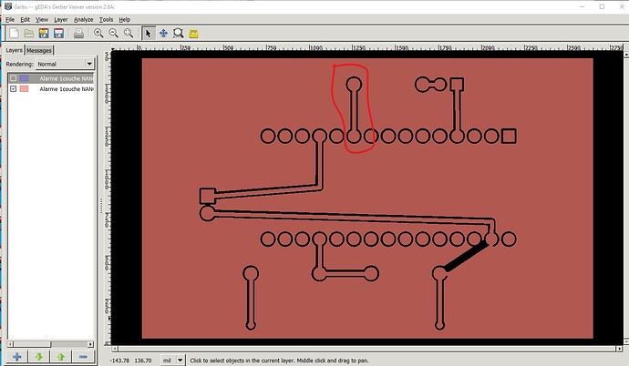Zoom out with the magnifier minus
Screen dimensions: 629x366
point(114,34)
